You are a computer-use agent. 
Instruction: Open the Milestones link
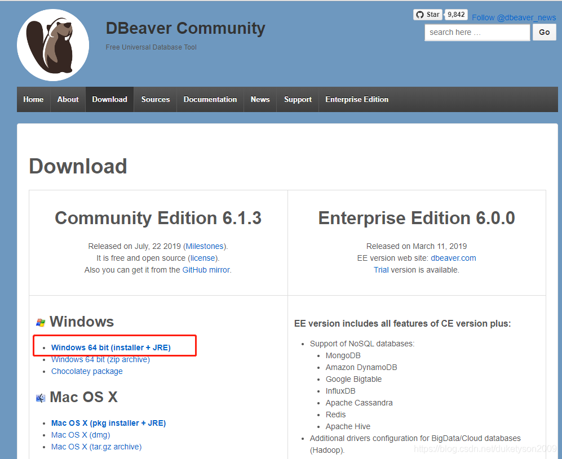click(x=204, y=246)
